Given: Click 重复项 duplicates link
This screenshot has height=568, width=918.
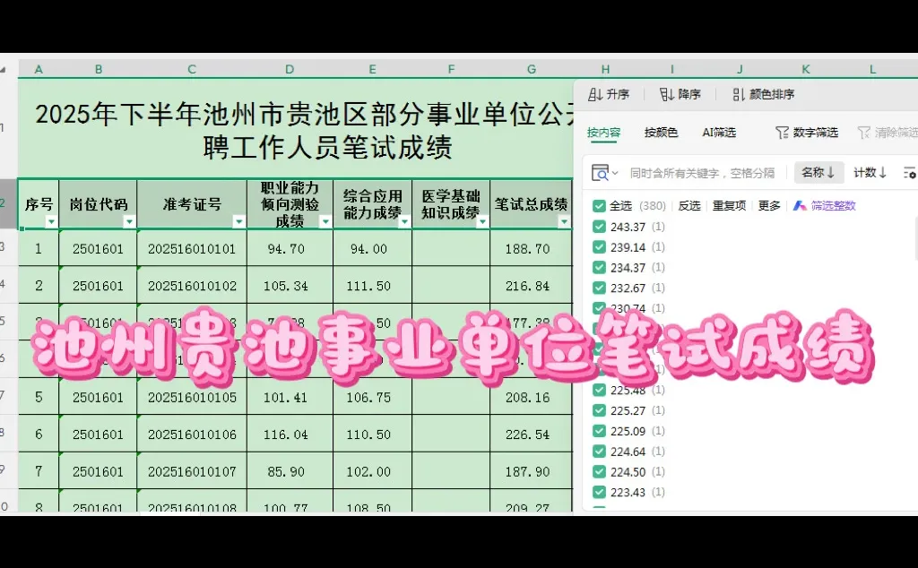Looking at the screenshot, I should (x=729, y=206).
